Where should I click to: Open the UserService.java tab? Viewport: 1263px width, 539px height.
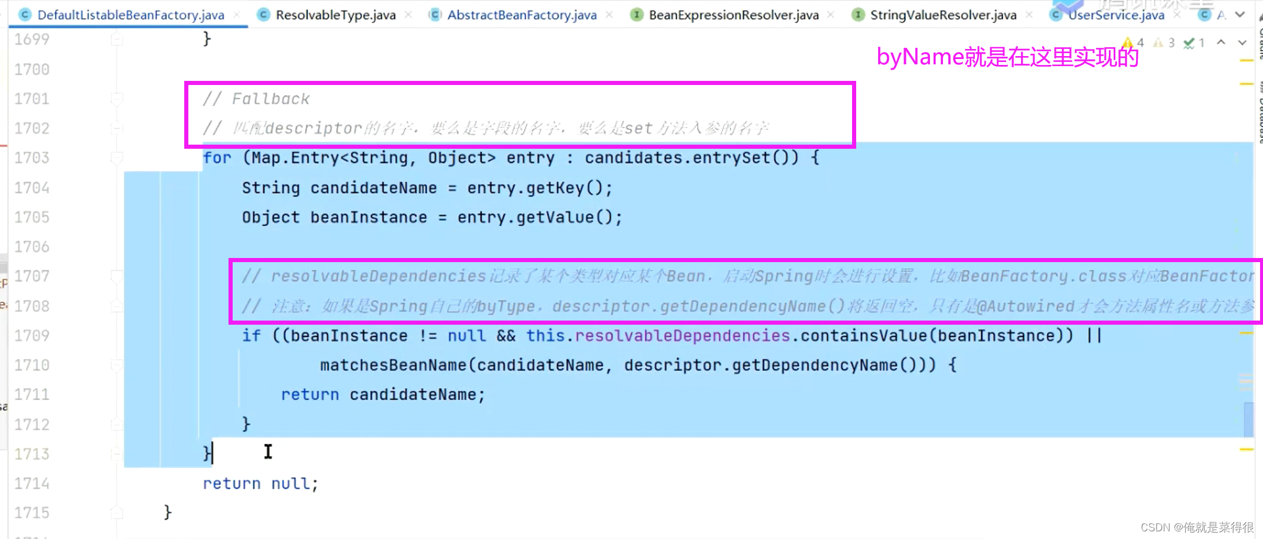tap(1116, 15)
